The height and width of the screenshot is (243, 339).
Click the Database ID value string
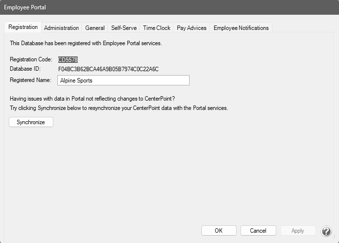point(108,69)
